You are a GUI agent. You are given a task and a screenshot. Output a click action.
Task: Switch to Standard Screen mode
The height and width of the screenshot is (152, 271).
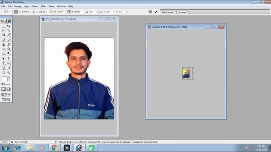pos(3,94)
